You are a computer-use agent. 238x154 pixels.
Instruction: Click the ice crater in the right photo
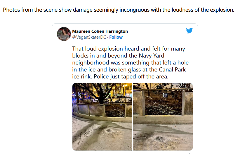point(160,139)
